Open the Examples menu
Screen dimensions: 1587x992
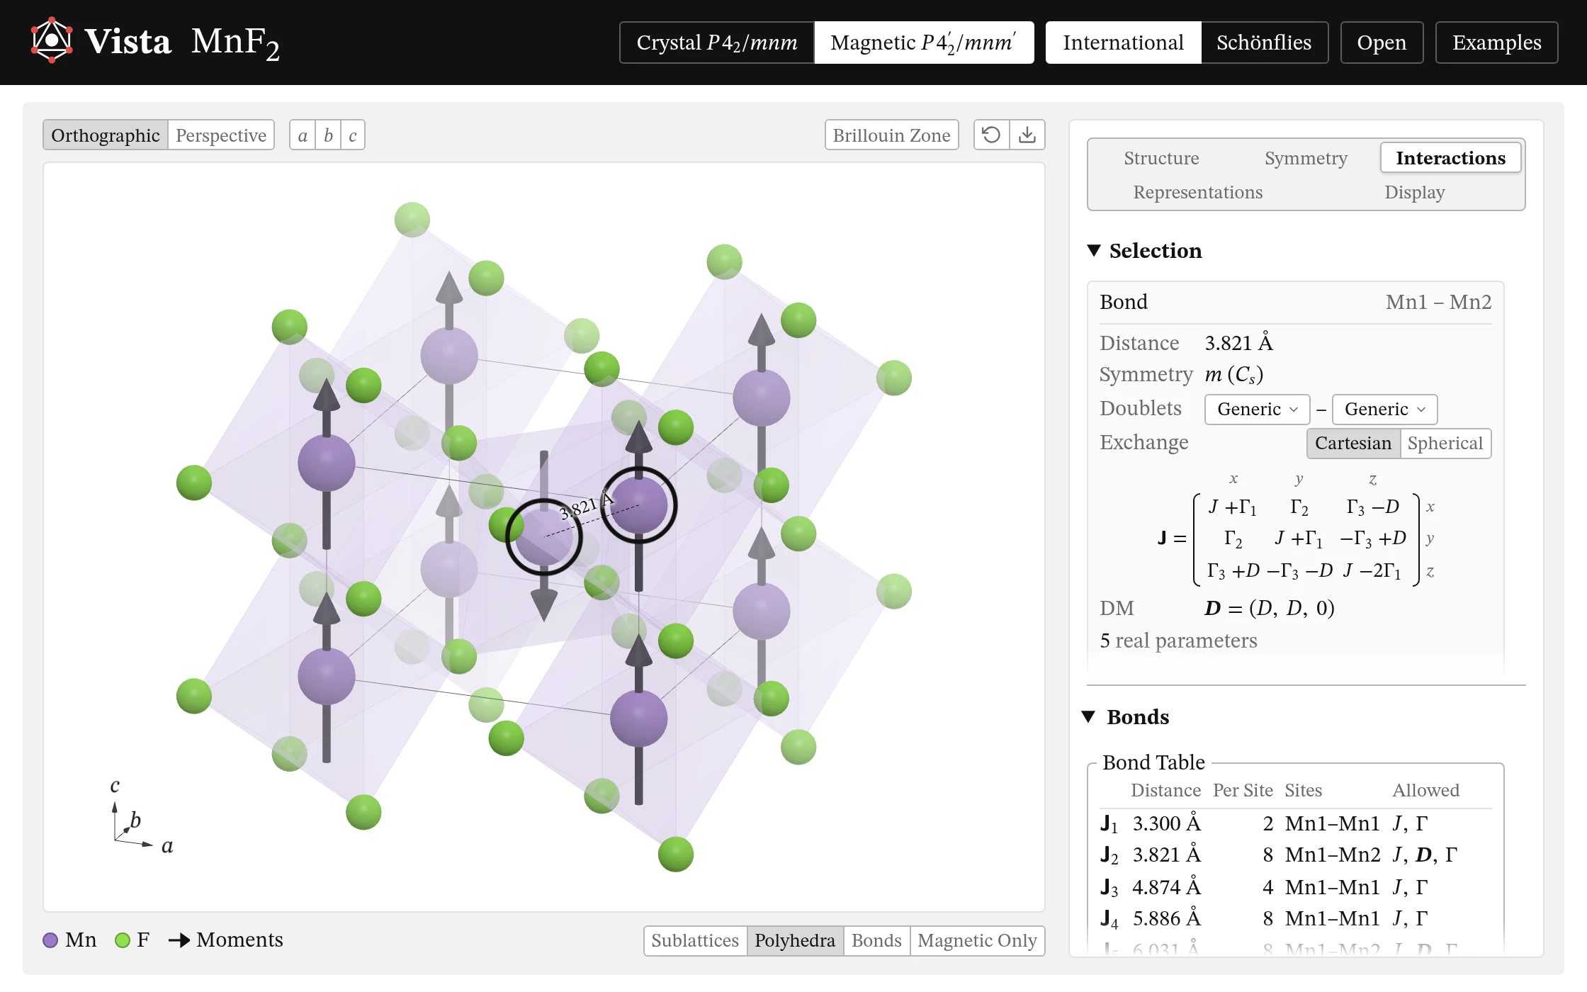(1496, 43)
